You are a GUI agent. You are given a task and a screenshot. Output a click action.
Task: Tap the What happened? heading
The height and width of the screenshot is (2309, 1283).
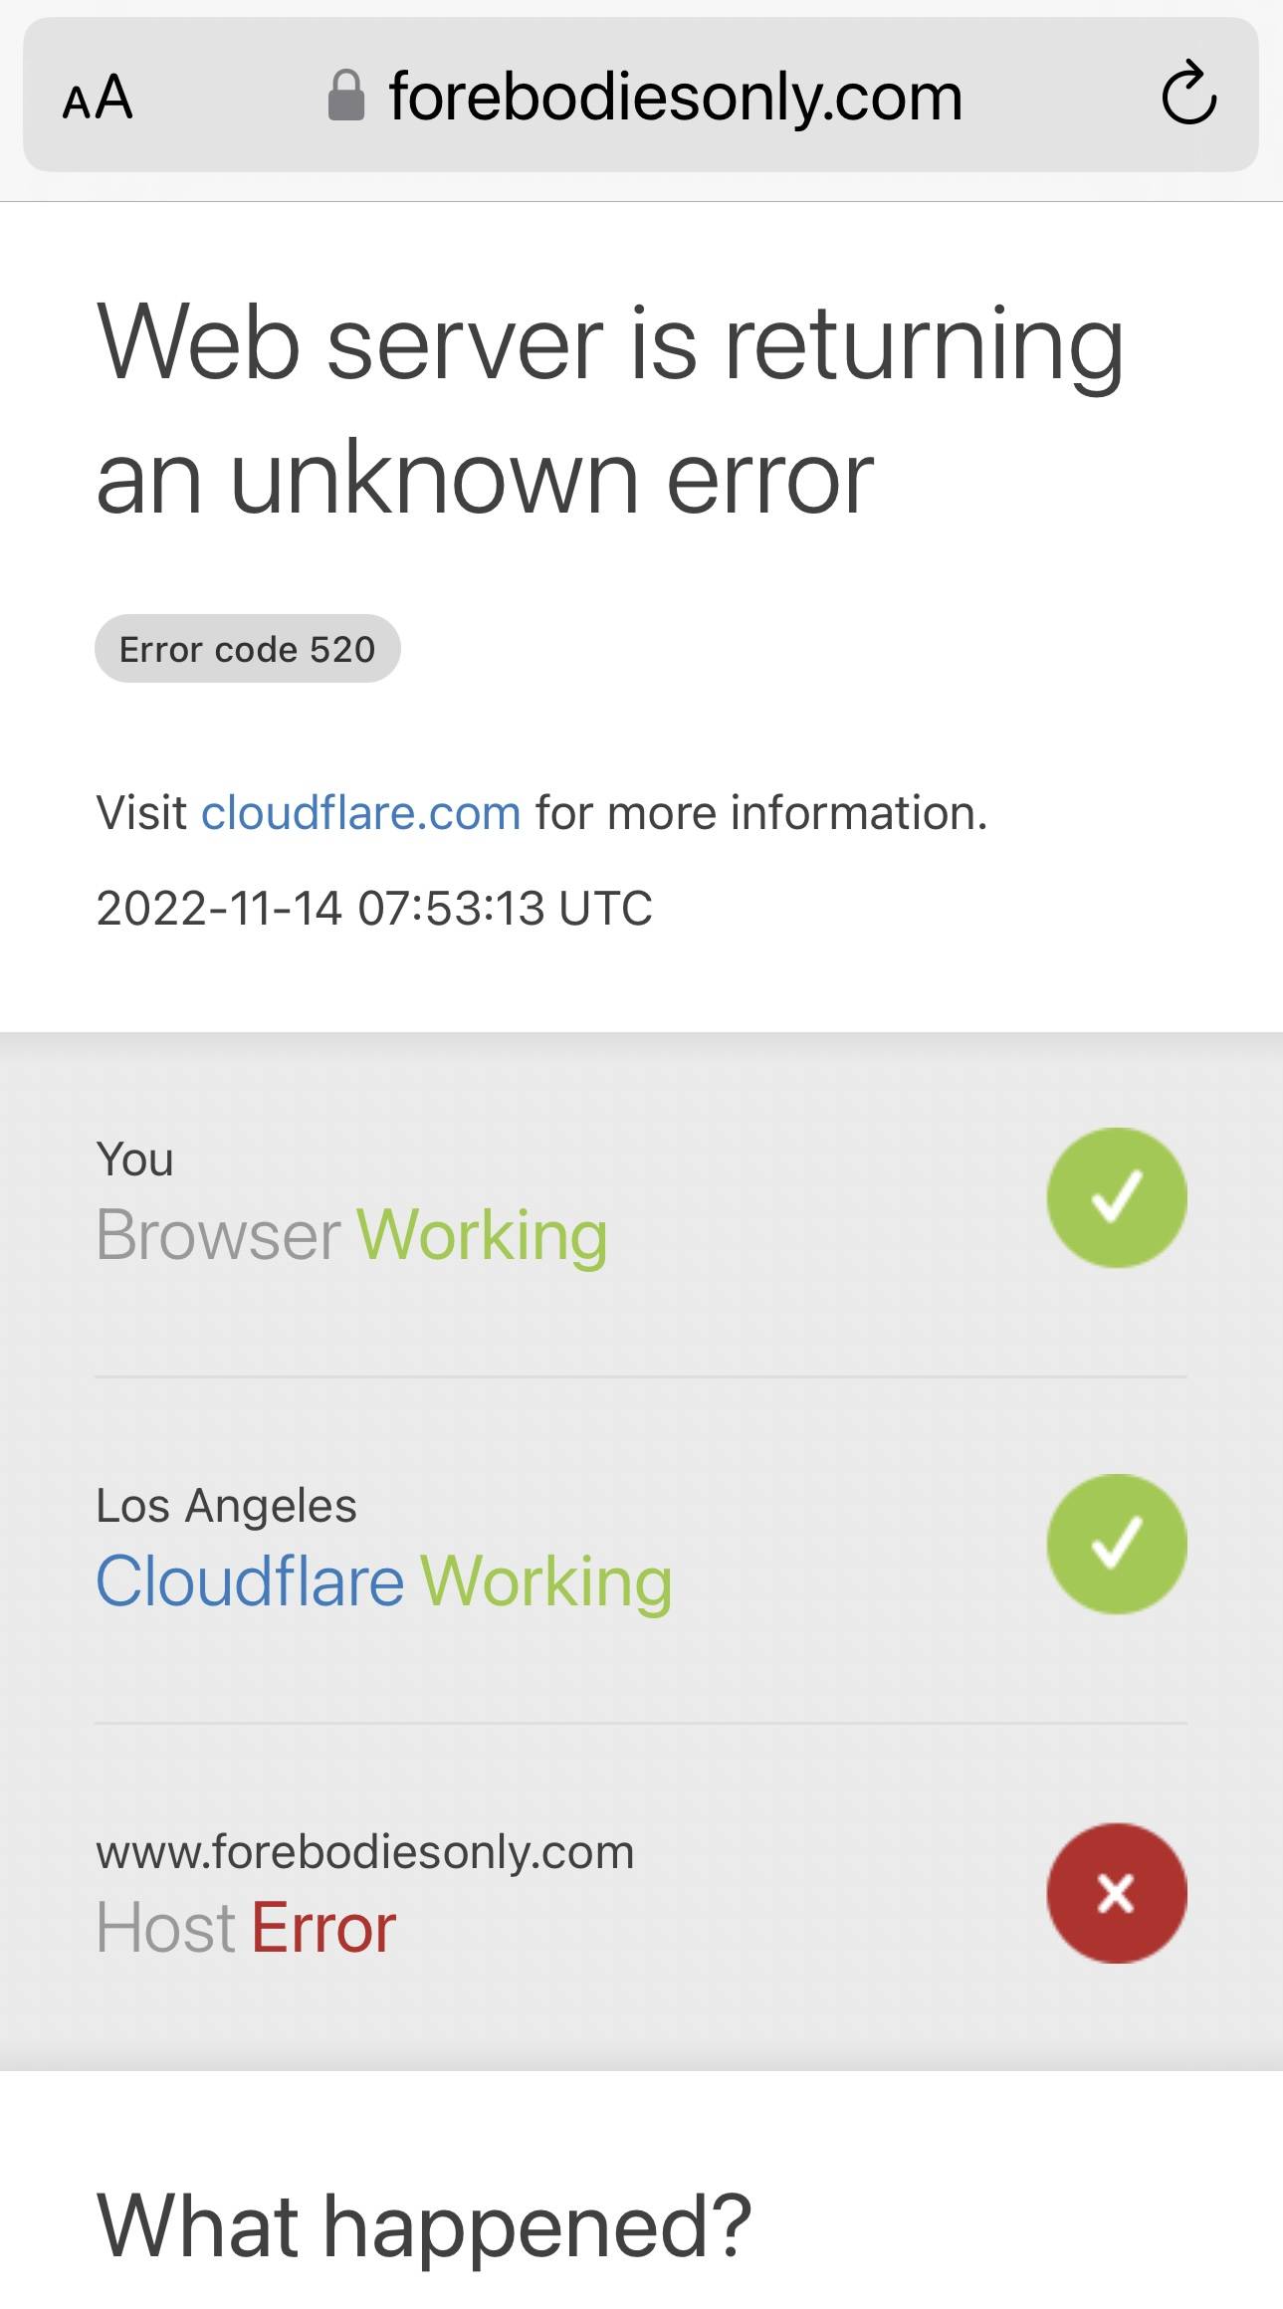pos(424,2226)
